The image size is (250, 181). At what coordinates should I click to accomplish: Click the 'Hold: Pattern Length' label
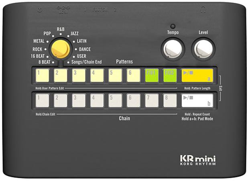tap(197, 88)
